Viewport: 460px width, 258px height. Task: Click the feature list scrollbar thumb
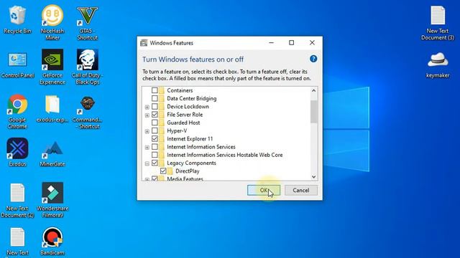click(x=313, y=112)
